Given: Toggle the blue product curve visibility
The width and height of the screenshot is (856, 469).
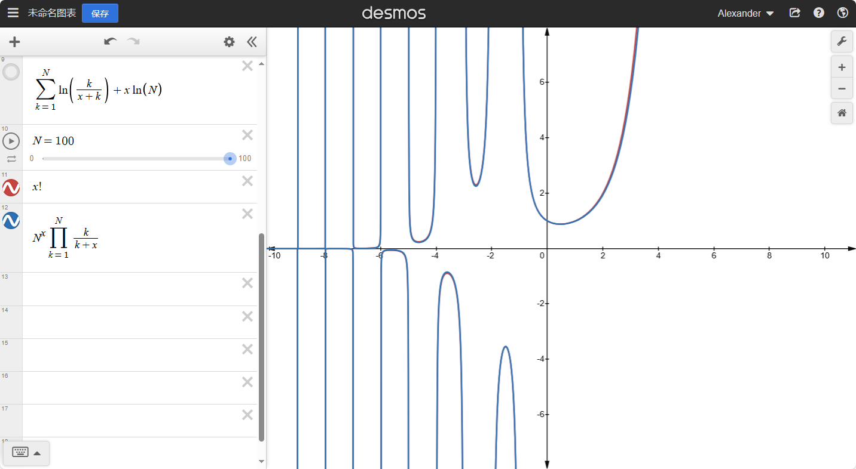Looking at the screenshot, I should click(11, 220).
